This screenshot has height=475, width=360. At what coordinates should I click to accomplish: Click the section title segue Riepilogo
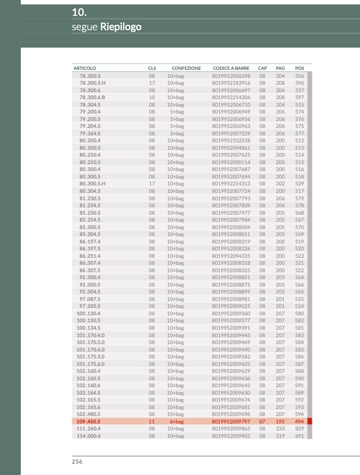click(107, 27)
